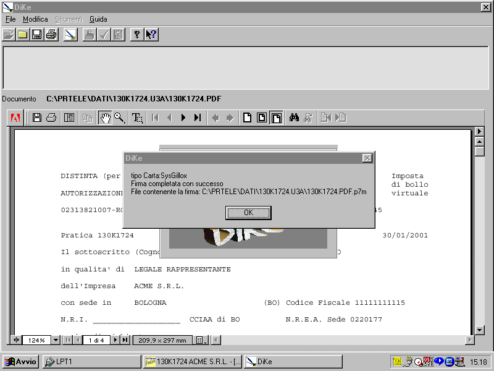Click the document path C:\PRTELE\DATI\130K1724.U3A\130K1724.PDF
494x371 pixels.
pyautogui.click(x=134, y=99)
